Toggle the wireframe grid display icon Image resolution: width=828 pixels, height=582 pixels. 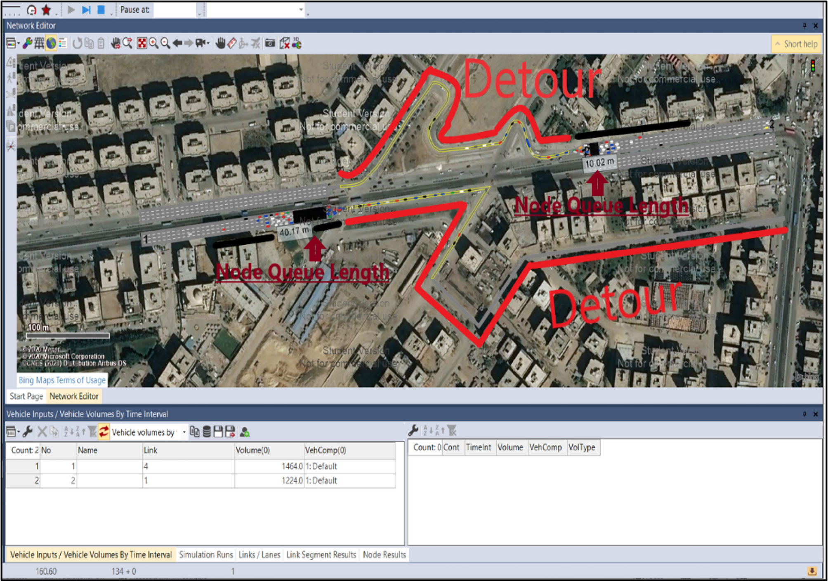click(x=39, y=43)
